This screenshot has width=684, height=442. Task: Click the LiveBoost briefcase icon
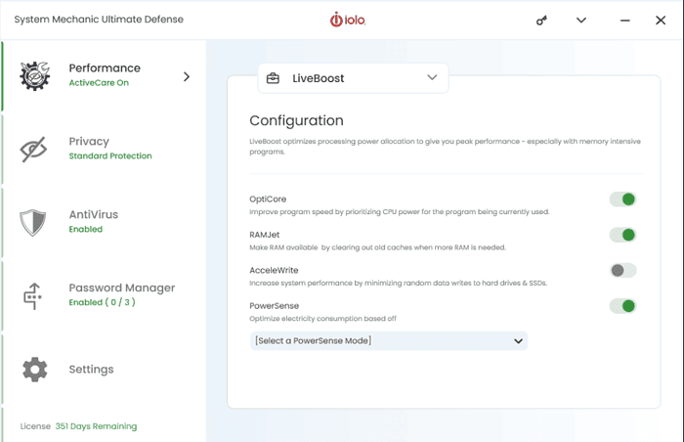pos(274,78)
